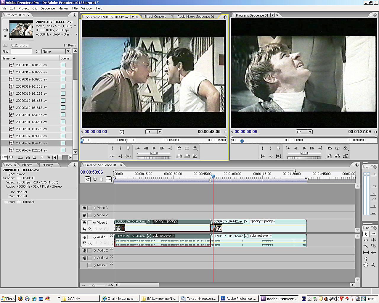
Task: Mute the Audio 3 track speaker
Action: (x=84, y=258)
